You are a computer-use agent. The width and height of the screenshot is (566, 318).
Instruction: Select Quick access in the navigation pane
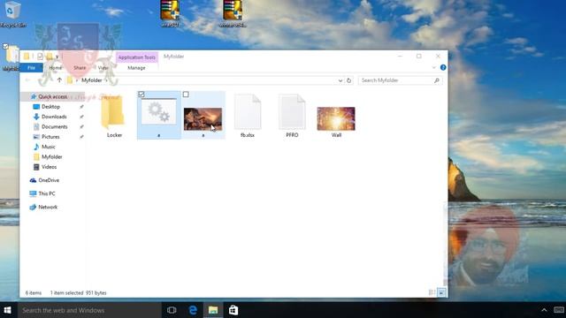53,96
